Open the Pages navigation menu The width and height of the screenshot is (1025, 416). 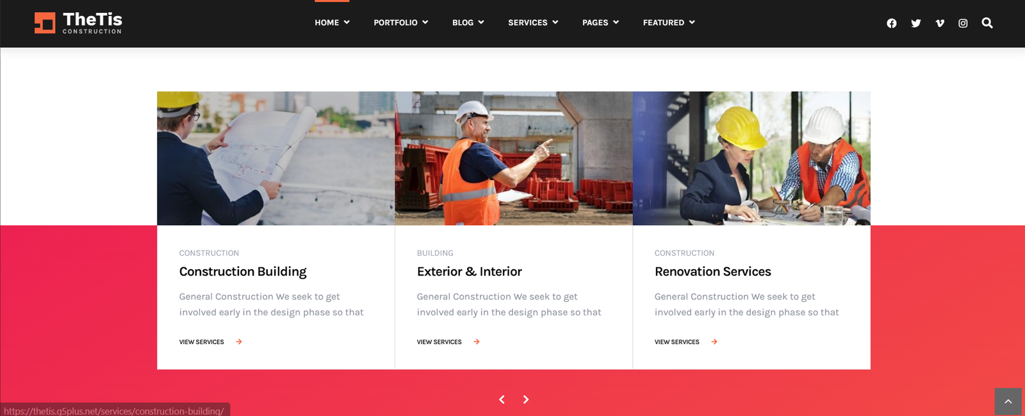[x=600, y=22]
